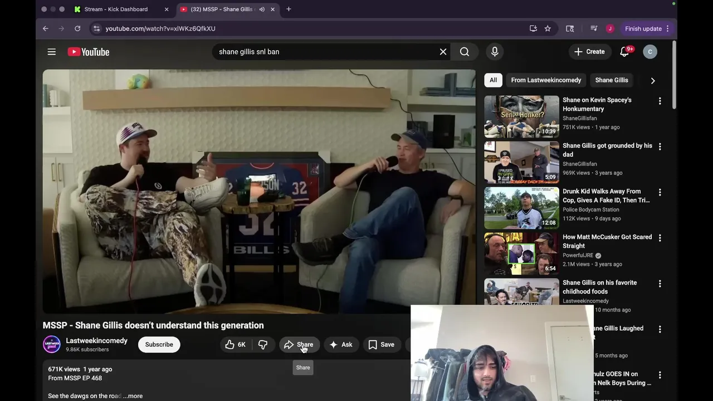Open options for favorite childhood foods video

point(660,283)
